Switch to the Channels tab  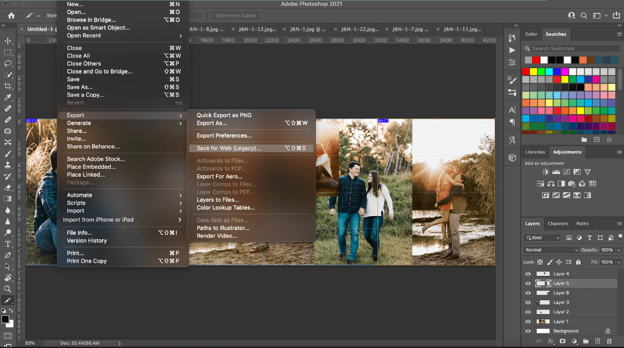tap(558, 224)
